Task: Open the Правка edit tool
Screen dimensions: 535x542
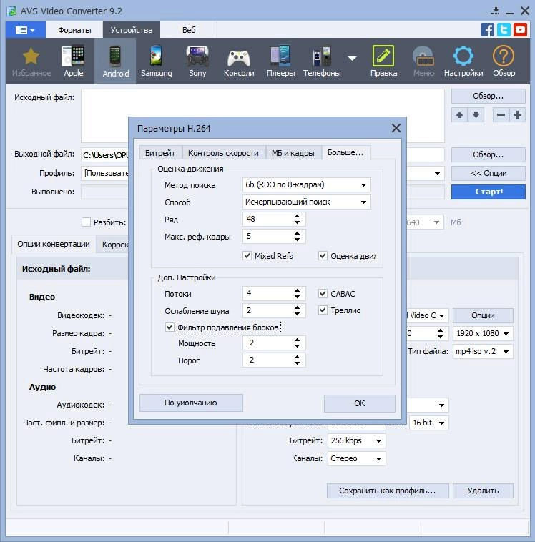Action: click(383, 62)
